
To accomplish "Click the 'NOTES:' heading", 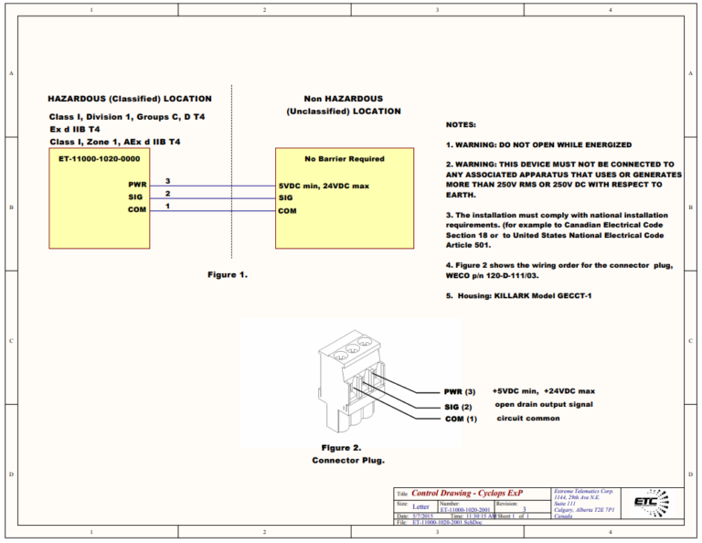I will coord(461,125).
